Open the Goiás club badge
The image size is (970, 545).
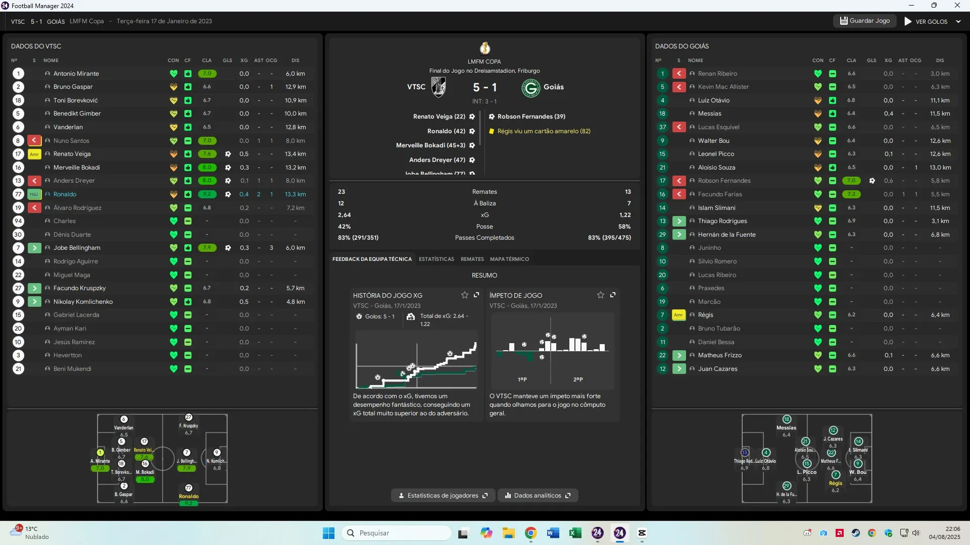tap(530, 88)
